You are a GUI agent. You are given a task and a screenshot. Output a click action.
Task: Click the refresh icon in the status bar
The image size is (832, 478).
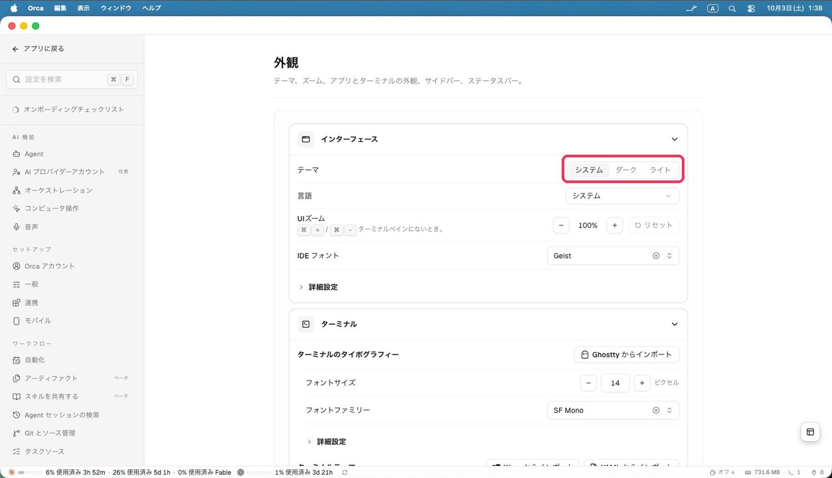coord(345,472)
